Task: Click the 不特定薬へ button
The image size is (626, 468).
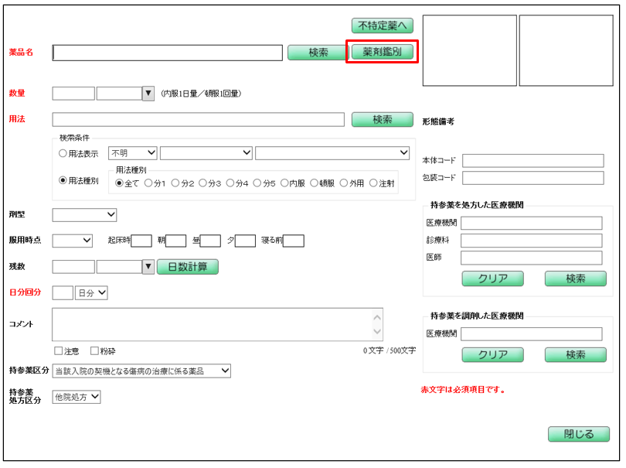Action: tap(382, 26)
